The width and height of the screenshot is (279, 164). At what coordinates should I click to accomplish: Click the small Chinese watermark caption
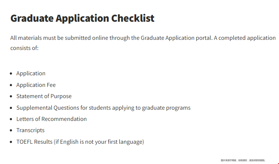coord(243,160)
